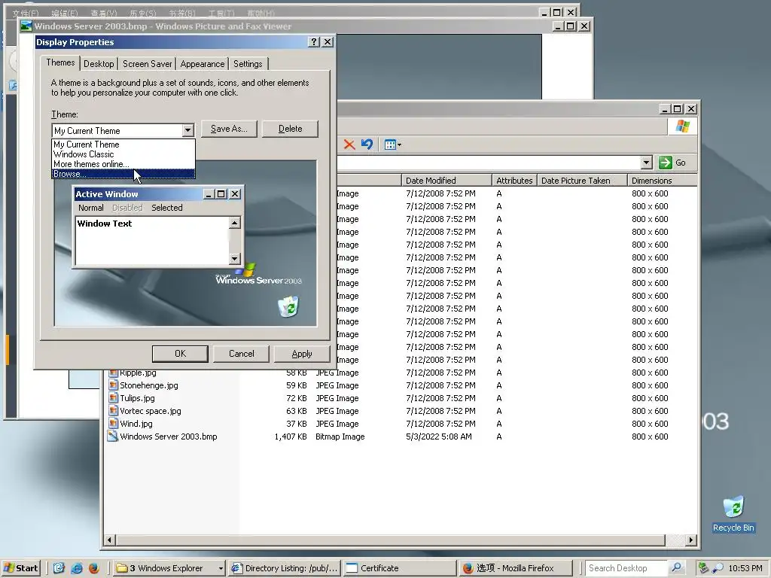Click the Search Desktop magnifier icon
This screenshot has width=771, height=578.
[x=677, y=567]
